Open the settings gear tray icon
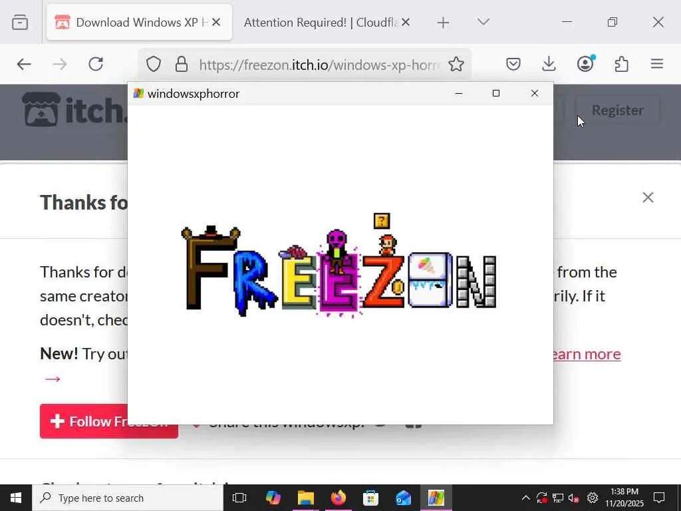Viewport: 681px width, 511px height. tap(593, 498)
